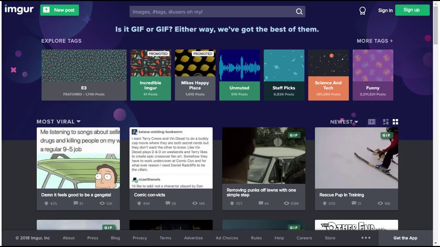Image resolution: width=440 pixels, height=247 pixels.
Task: Open the Science And Tech tag
Action: [x=328, y=75]
